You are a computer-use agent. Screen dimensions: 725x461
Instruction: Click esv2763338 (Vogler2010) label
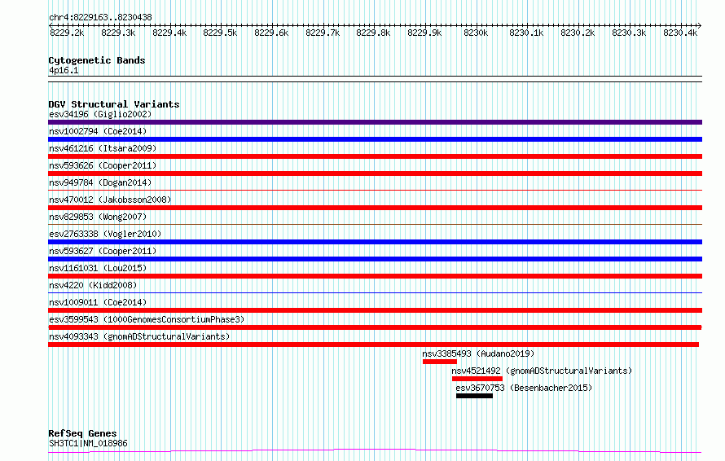[x=105, y=234]
